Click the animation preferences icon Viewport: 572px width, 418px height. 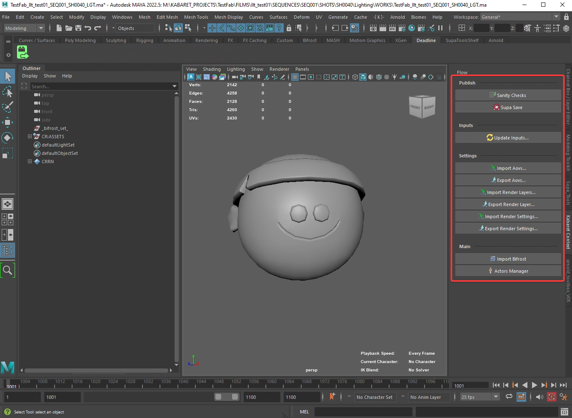click(563, 397)
